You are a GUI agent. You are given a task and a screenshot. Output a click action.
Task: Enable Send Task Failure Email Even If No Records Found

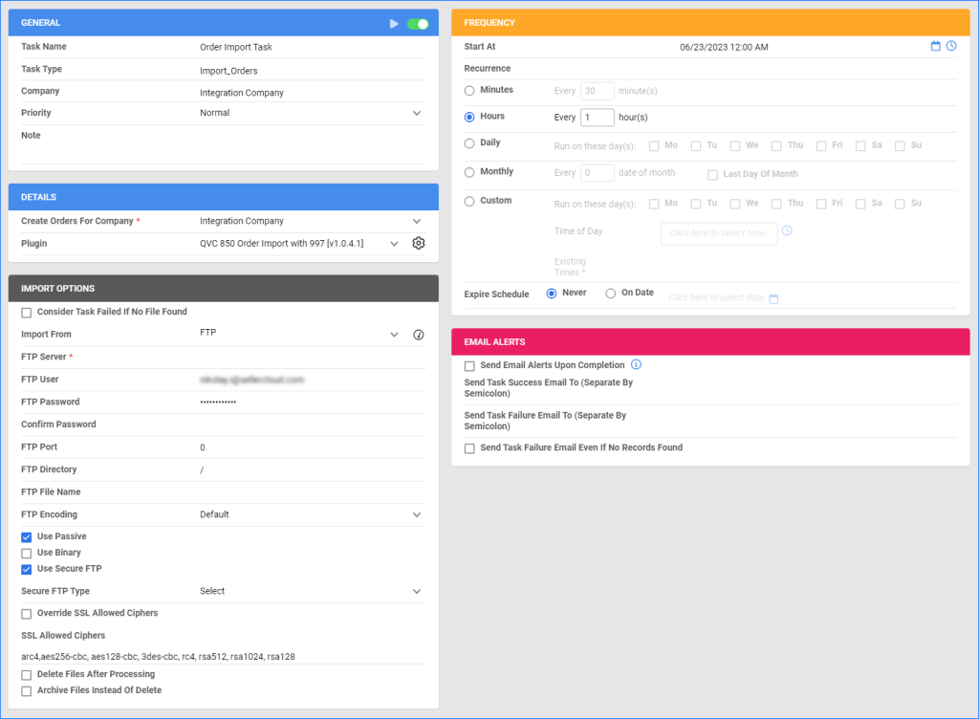point(469,447)
